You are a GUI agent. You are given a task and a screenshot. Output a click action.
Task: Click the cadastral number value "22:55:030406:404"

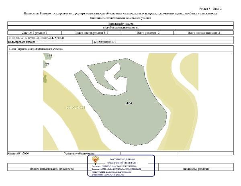point(104,42)
